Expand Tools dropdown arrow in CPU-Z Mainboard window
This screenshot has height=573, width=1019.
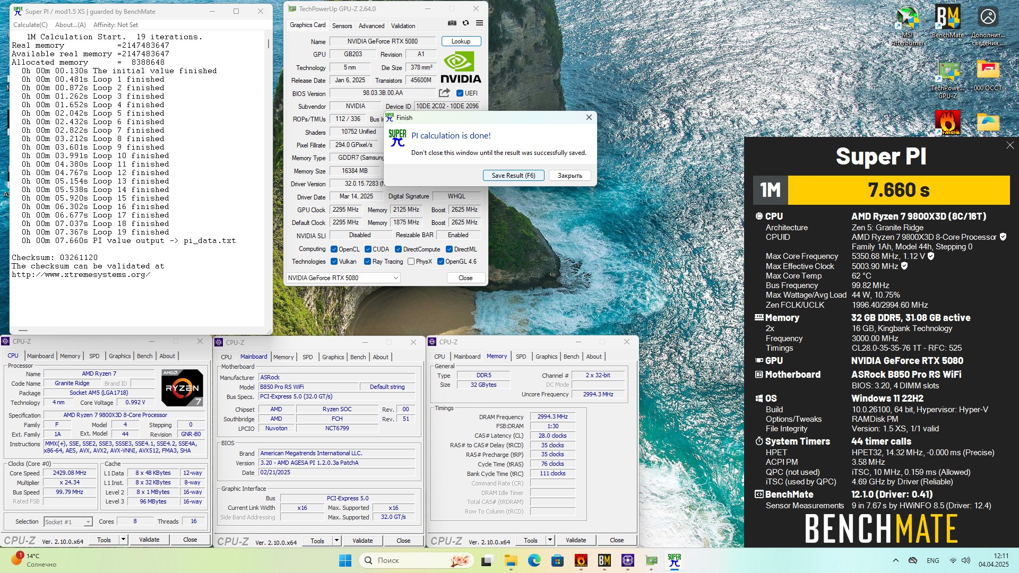point(336,541)
